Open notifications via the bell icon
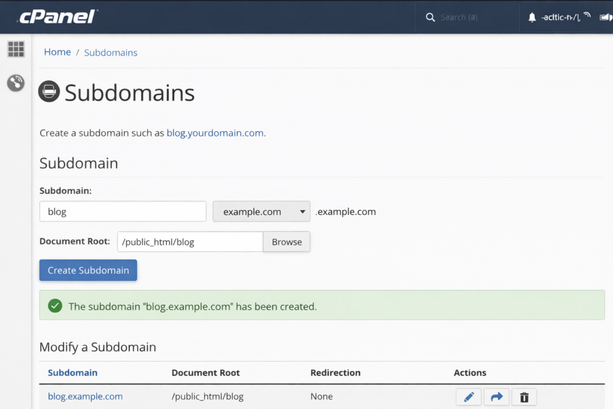Viewport: 613px width, 409px height. (x=532, y=17)
